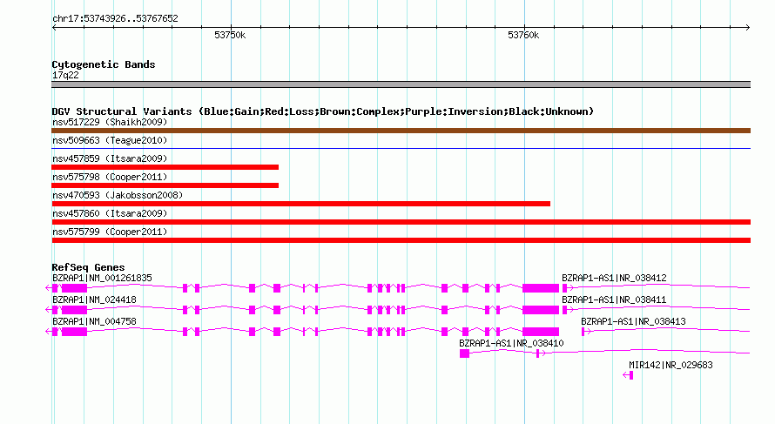Click the strand arrow starting BZRAP1-AS1 NR_038411
Image resolution: width=775 pixels, height=424 pixels.
(x=570, y=310)
